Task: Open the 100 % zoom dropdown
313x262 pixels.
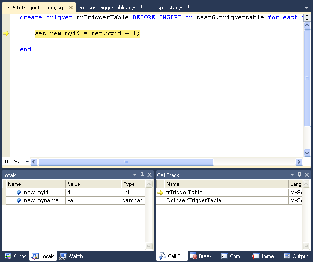Action: [x=27, y=162]
